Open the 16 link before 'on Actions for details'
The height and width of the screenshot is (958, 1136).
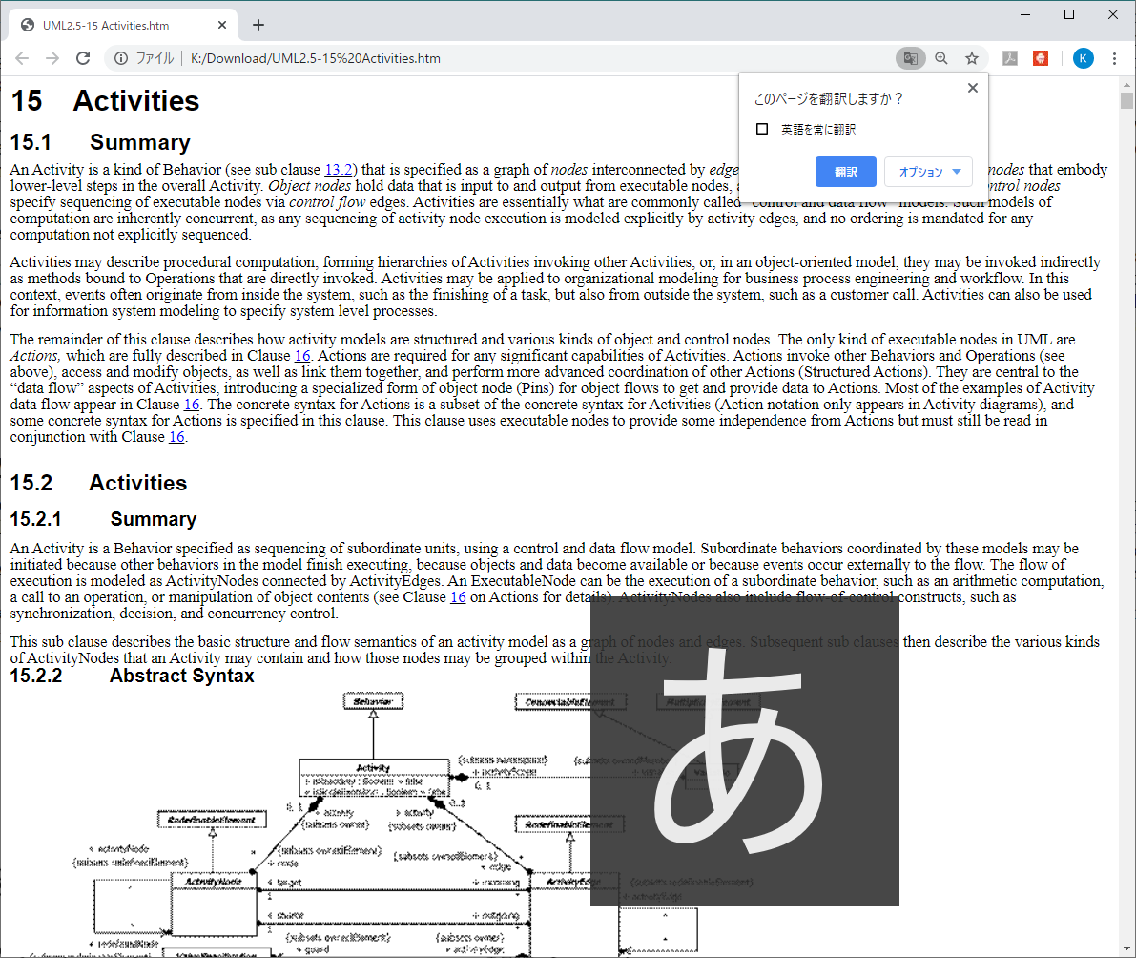click(458, 597)
